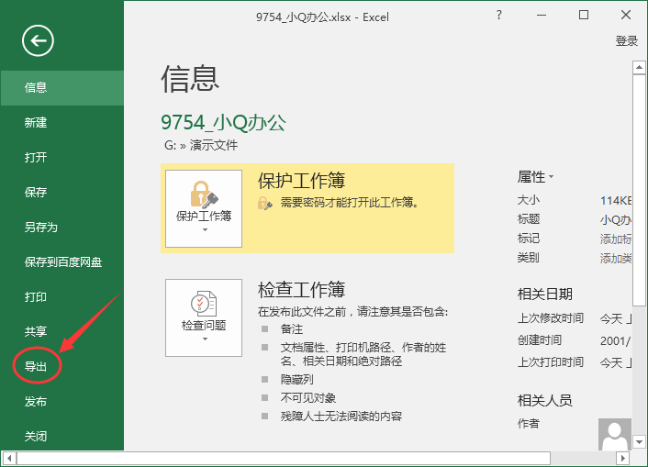Click the 登录 sign-in link
Image resolution: width=648 pixels, height=467 pixels.
coord(627,40)
